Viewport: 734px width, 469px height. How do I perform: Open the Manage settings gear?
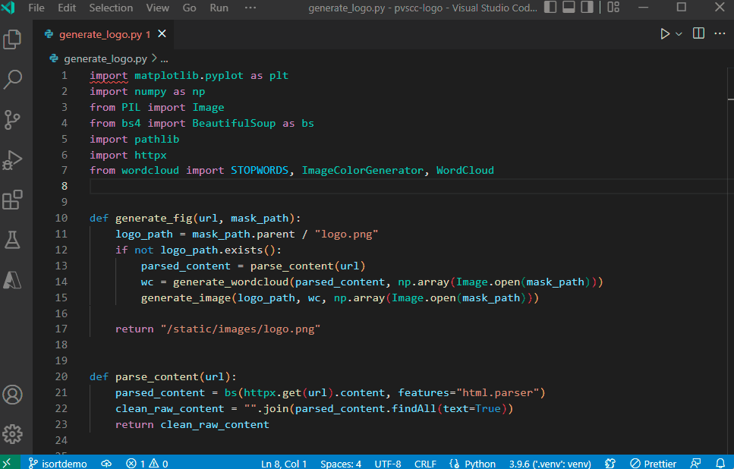pos(12,434)
